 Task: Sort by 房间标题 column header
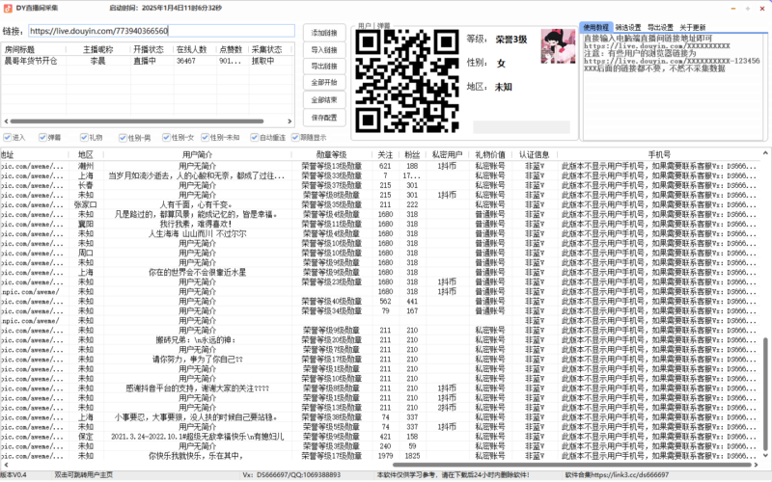click(x=34, y=49)
